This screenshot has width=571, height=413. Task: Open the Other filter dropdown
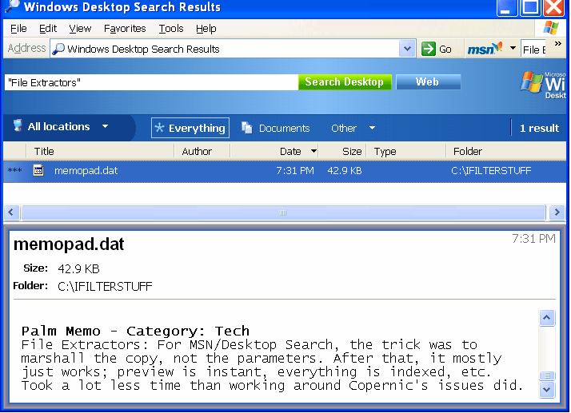pos(353,128)
